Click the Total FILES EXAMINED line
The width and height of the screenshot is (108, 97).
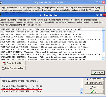point(22,86)
